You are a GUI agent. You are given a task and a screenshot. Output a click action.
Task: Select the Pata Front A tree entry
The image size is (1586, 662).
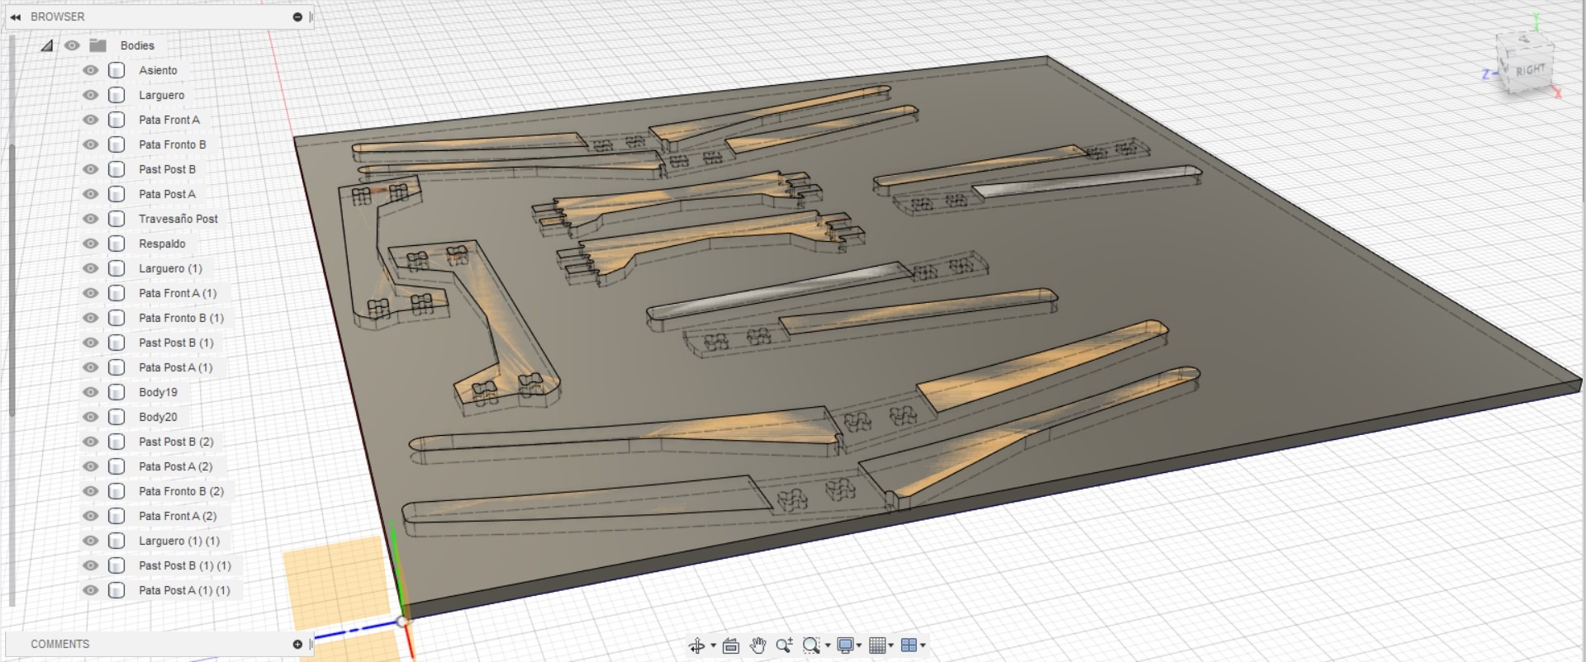click(169, 120)
